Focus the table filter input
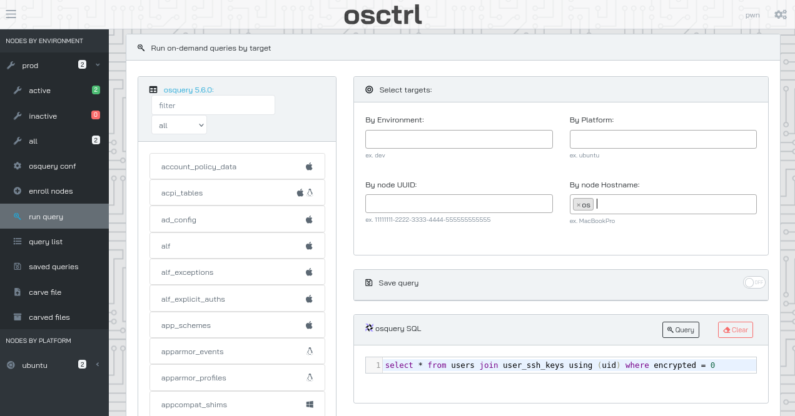 [213, 105]
